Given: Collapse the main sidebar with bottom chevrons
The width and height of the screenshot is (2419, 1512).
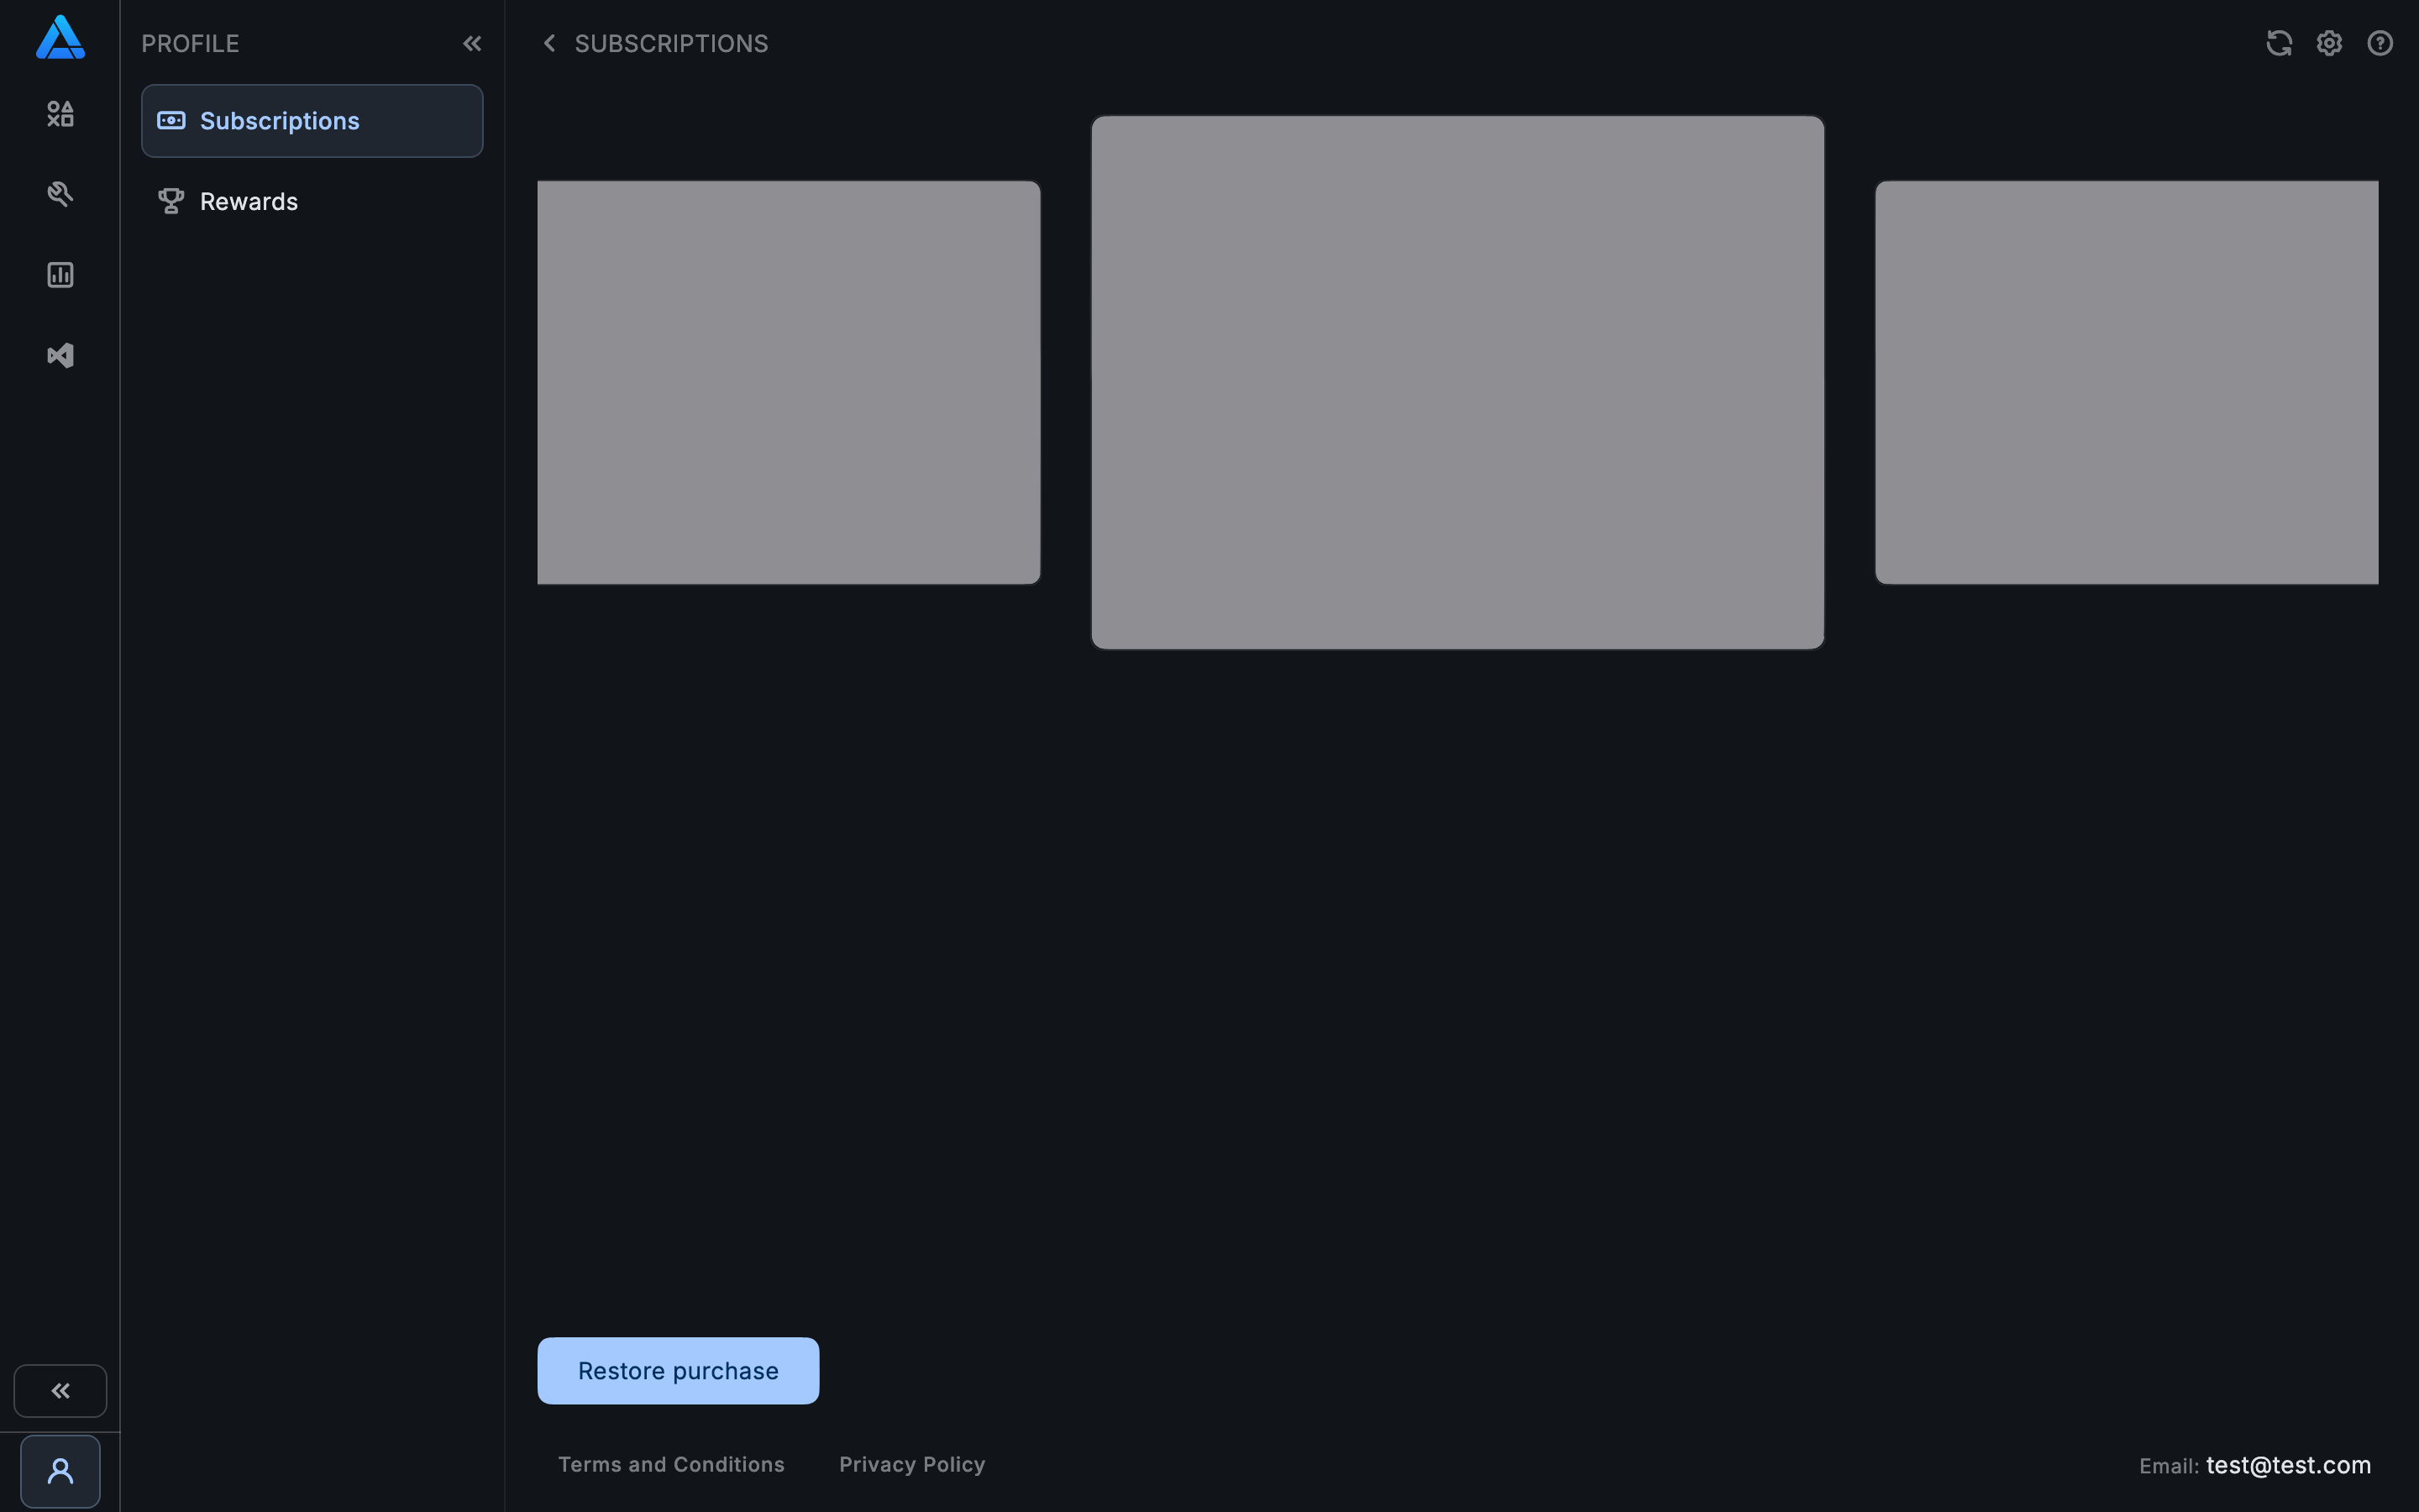Looking at the screenshot, I should pos(60,1390).
